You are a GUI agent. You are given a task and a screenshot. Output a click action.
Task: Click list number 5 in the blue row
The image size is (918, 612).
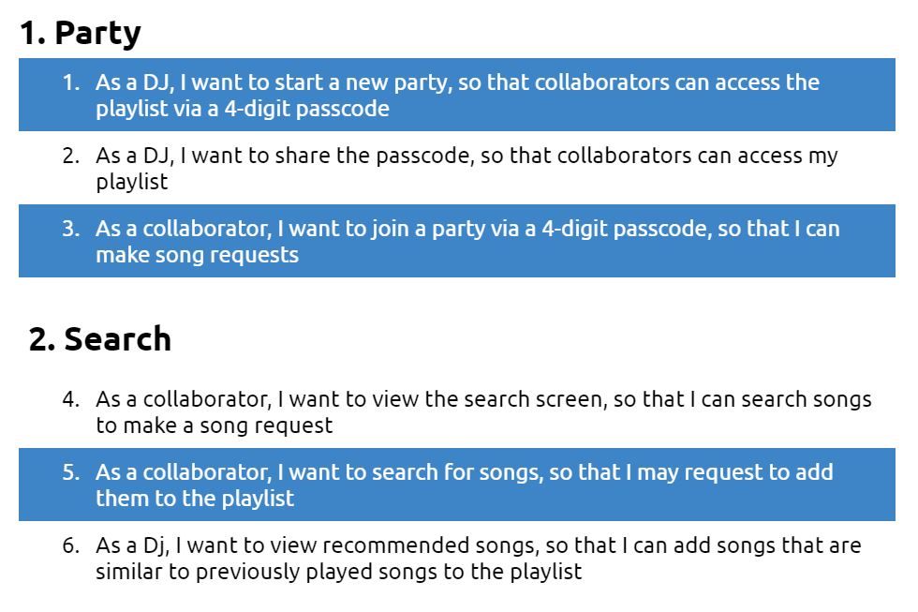[x=71, y=472]
